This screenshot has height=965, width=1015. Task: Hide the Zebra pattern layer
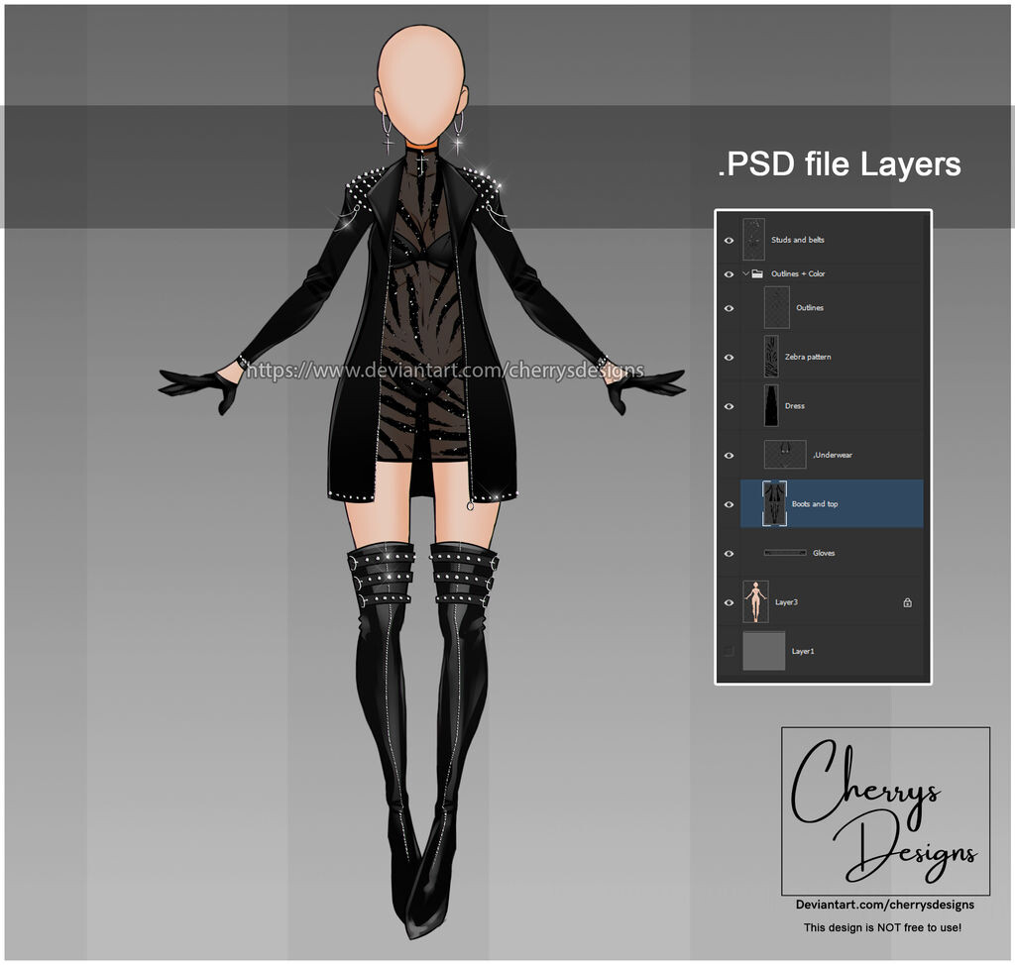coord(730,357)
